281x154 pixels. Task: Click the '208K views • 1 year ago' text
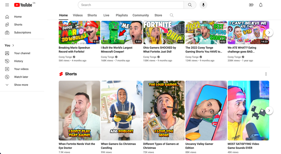240,61
